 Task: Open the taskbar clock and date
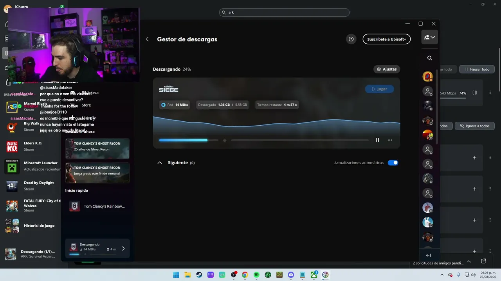point(488,275)
